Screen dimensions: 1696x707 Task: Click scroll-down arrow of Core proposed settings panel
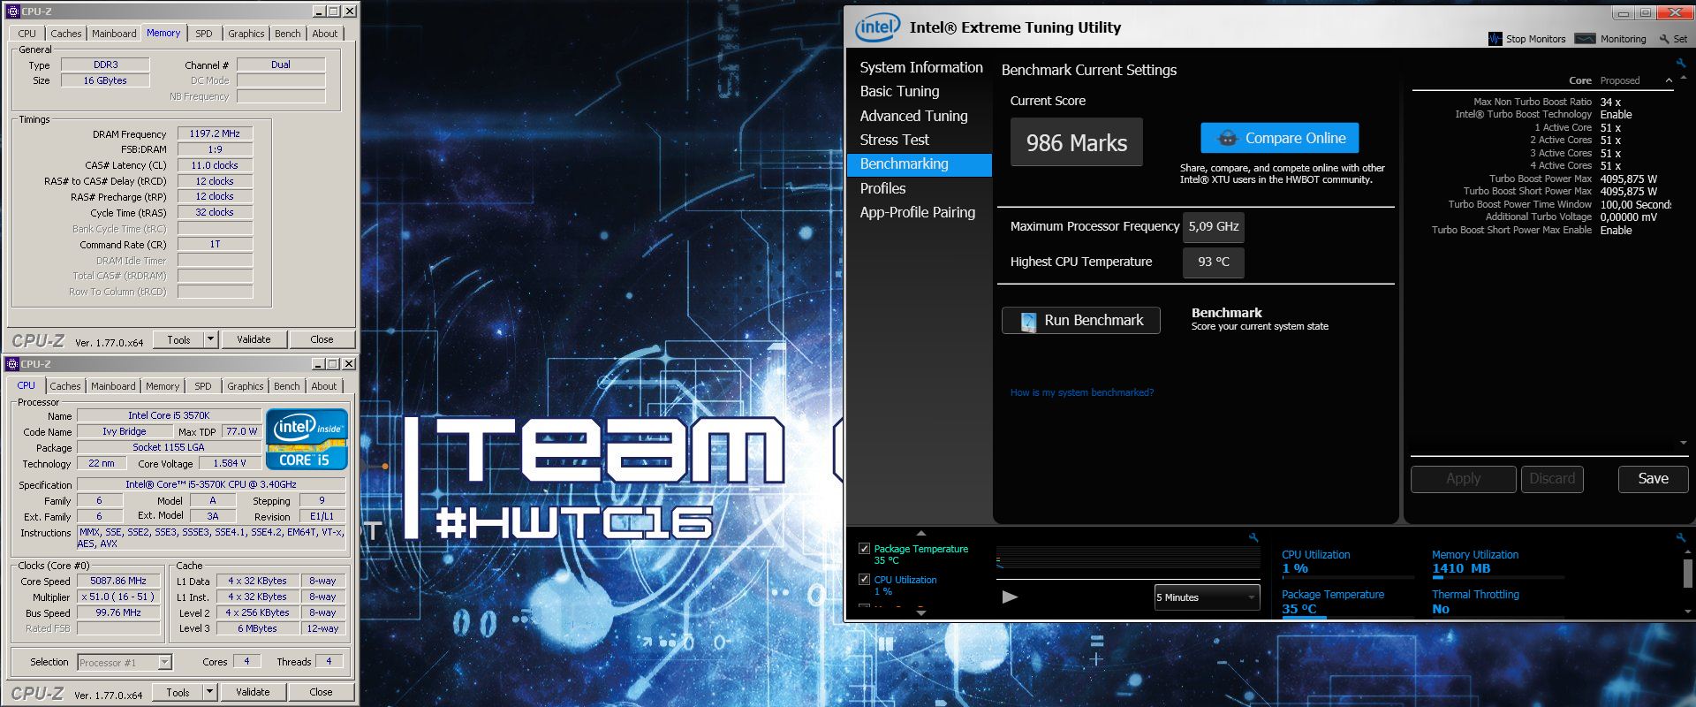tap(1683, 444)
